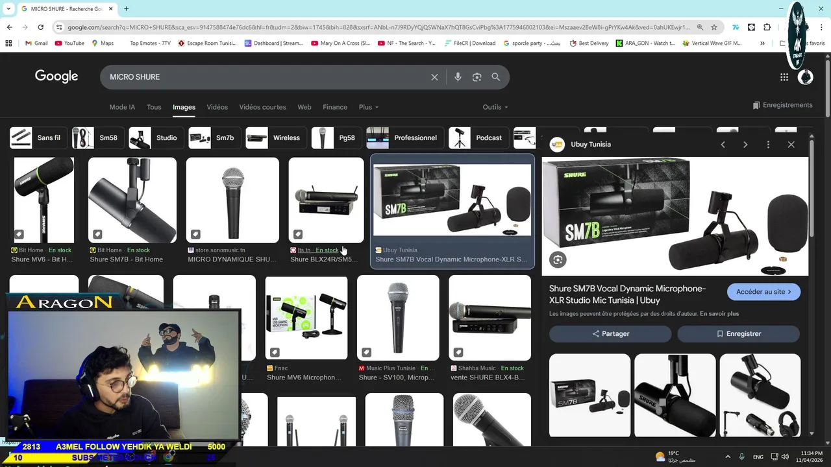Click the Partager button
This screenshot has width=831, height=467.
(610, 333)
